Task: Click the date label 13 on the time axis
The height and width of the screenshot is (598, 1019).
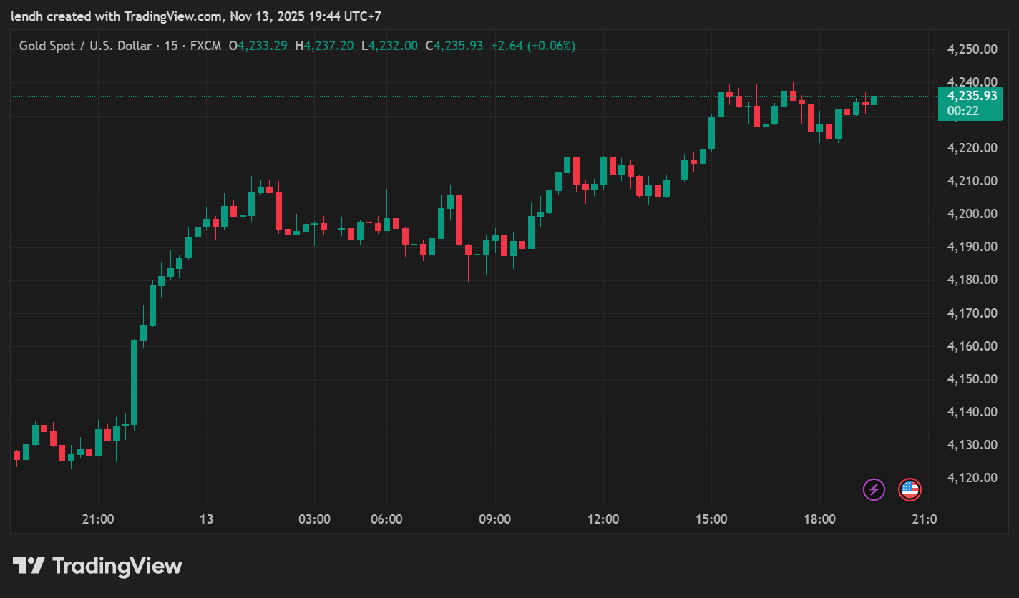Action: (x=206, y=519)
